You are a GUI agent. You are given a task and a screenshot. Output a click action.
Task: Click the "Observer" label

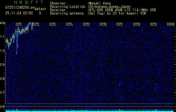pyautogui.click(x=58, y=3)
